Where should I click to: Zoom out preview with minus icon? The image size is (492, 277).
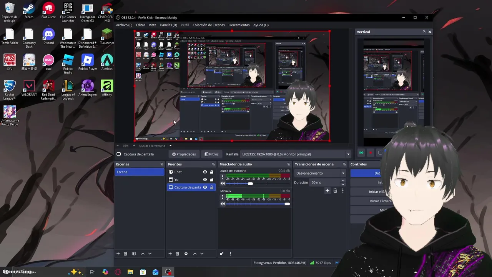(118, 145)
